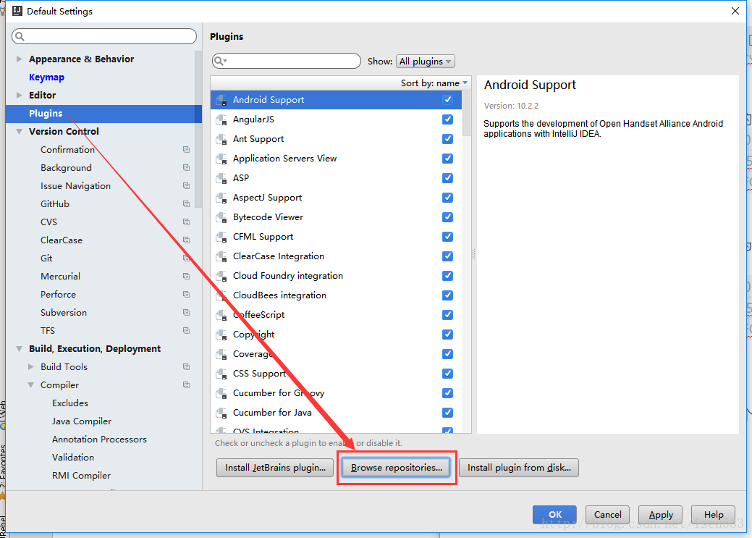Click the project-level icon beside Build Tools

(186, 366)
